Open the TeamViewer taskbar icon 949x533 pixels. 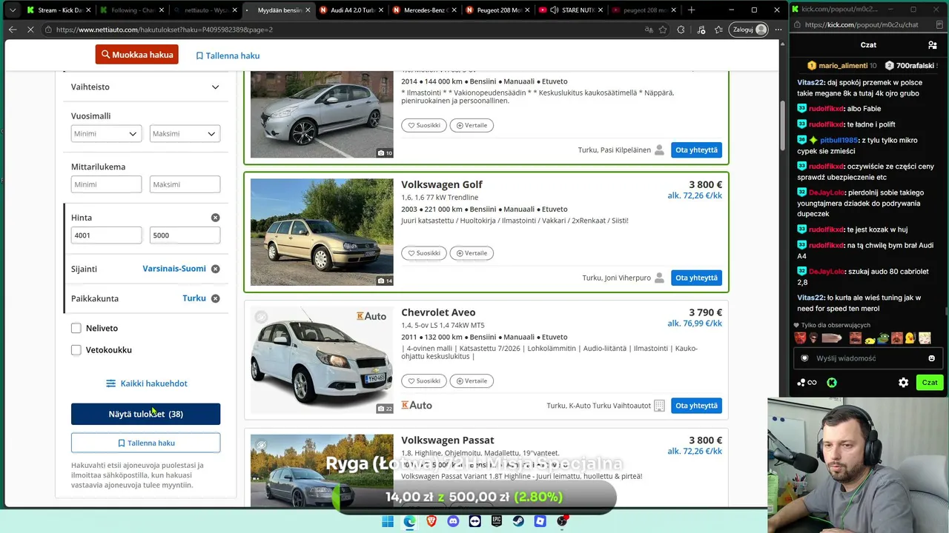click(474, 521)
